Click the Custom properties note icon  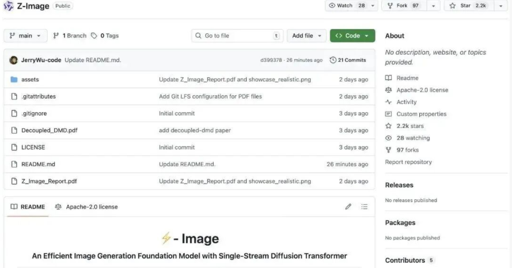389,114
